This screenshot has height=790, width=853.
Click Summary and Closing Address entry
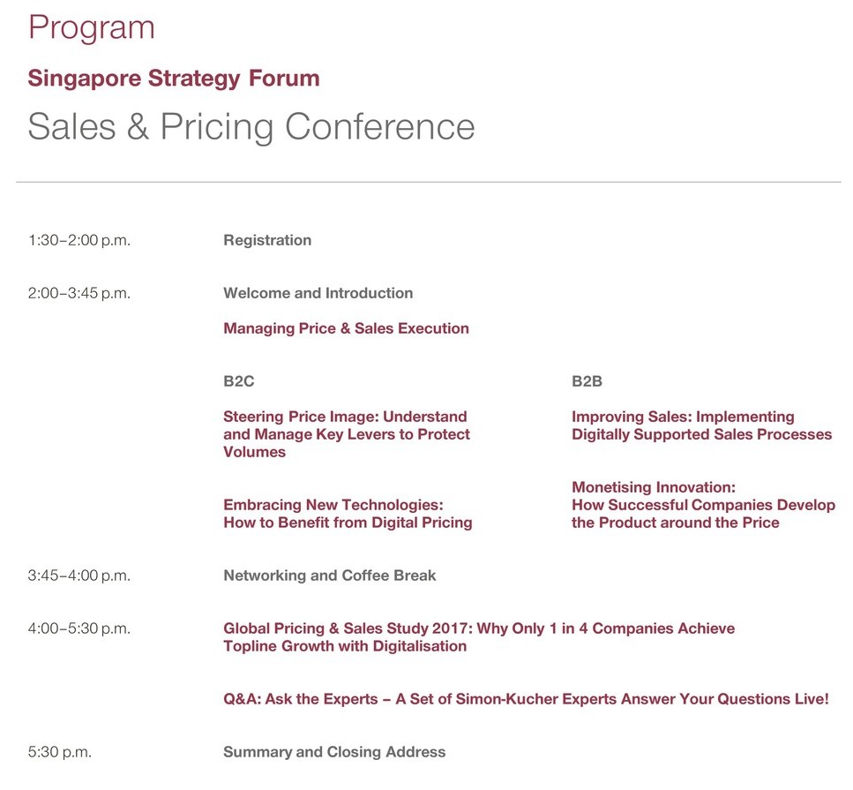pos(334,752)
